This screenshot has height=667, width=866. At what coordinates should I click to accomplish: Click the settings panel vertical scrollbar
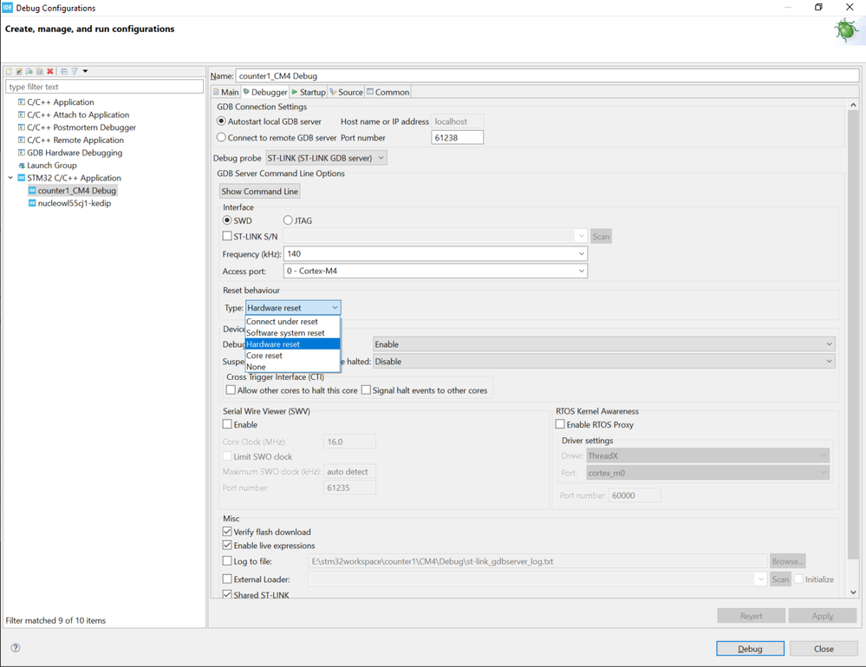click(853, 336)
